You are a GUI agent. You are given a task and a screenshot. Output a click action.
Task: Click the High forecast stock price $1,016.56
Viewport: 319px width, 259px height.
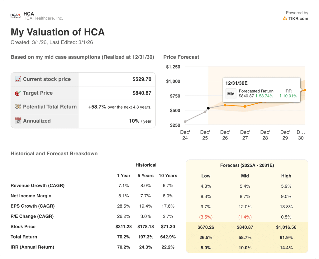click(286, 227)
